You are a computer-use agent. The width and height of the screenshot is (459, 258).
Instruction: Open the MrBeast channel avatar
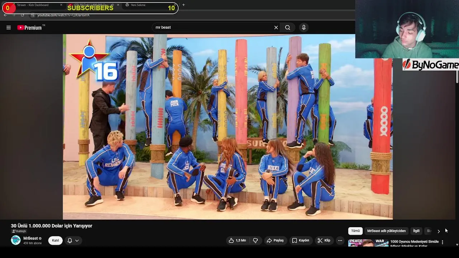coord(16,240)
